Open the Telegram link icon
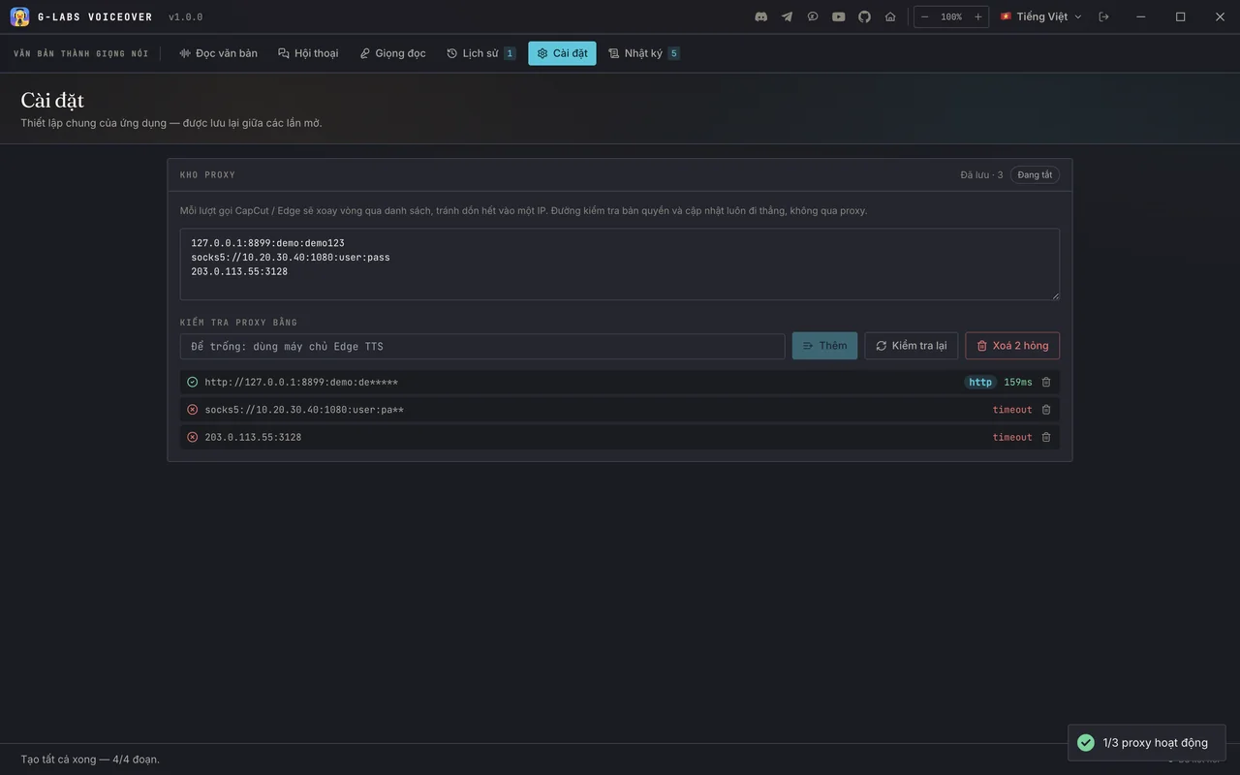Screen dimensions: 1240x775 [x=788, y=16]
